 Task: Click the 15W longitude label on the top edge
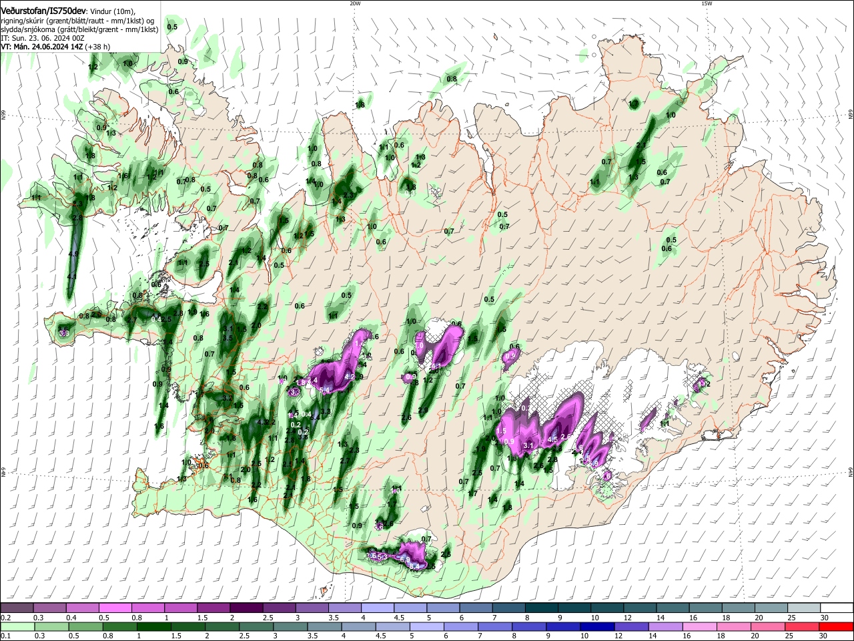click(x=707, y=3)
